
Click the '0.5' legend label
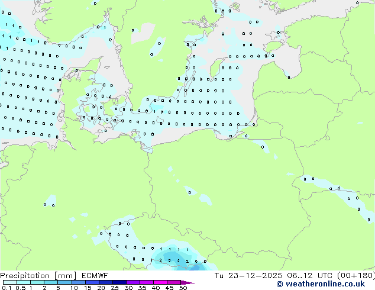pos(21,288)
